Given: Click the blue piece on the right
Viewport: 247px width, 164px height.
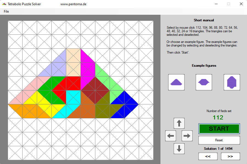Looking at the screenshot, I should click(x=124, y=104).
